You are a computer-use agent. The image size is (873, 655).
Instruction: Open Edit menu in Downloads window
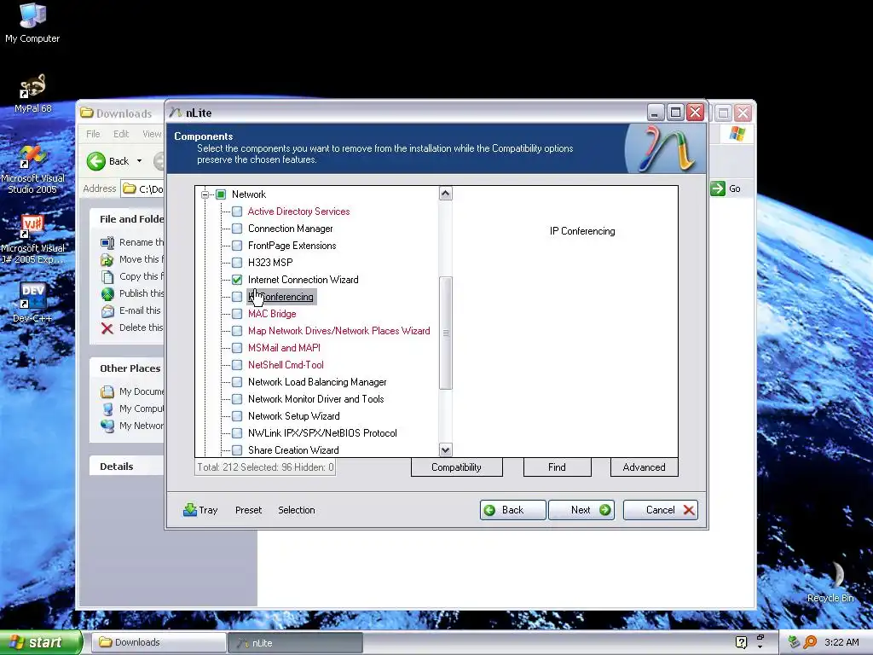pyautogui.click(x=121, y=134)
